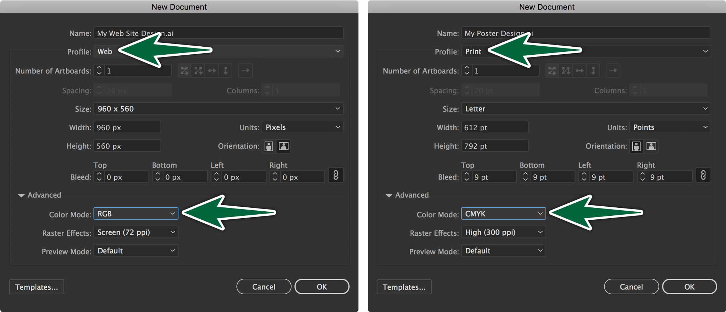726x312 pixels.
Task: Open Preview Mode dropdown in Print dialog
Action: pyautogui.click(x=503, y=250)
